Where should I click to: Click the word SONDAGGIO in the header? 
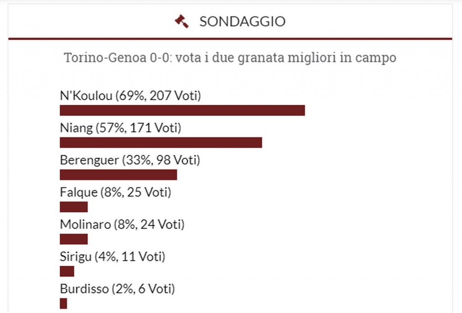coord(242,22)
